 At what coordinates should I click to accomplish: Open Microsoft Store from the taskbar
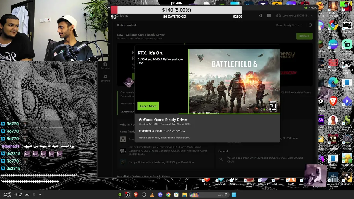point(176,195)
